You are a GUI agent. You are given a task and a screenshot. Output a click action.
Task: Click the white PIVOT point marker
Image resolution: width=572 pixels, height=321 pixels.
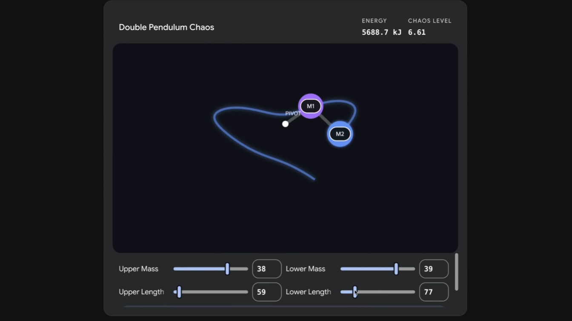point(285,124)
